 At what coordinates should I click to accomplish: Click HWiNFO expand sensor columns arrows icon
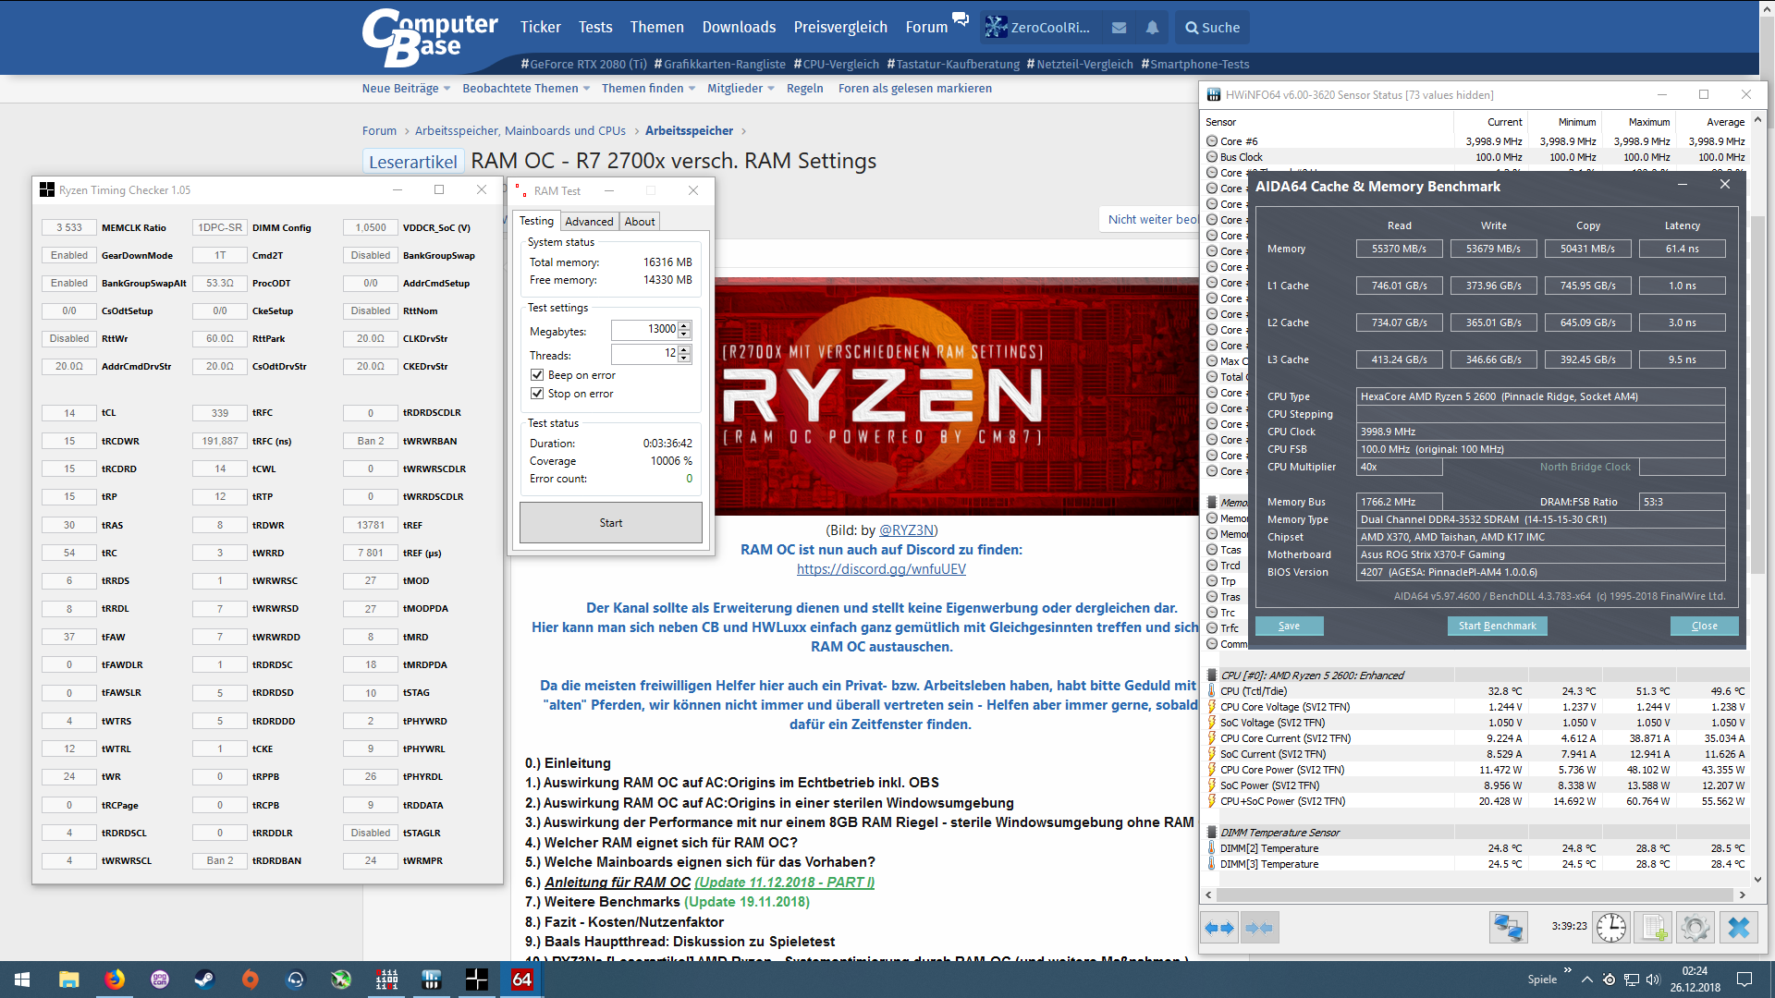pos(1219,928)
